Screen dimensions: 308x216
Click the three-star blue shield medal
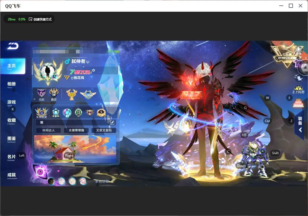[x=56, y=113]
